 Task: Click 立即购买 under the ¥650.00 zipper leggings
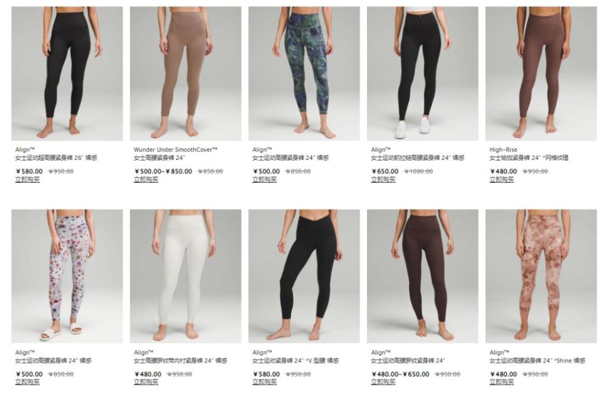click(x=383, y=179)
